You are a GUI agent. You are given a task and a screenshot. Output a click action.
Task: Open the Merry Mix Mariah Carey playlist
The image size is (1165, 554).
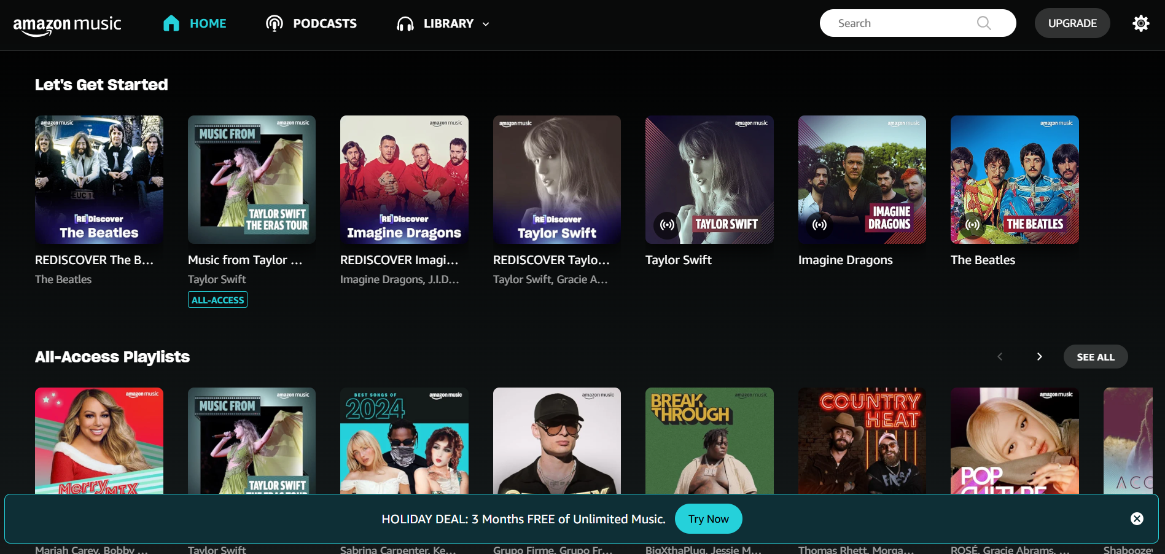pyautogui.click(x=99, y=440)
